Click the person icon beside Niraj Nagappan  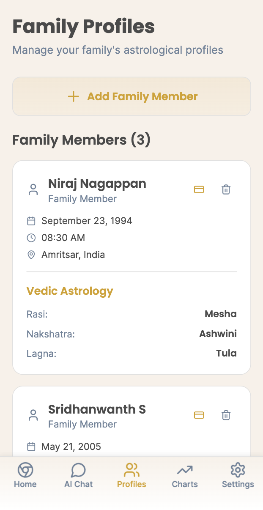(x=33, y=189)
